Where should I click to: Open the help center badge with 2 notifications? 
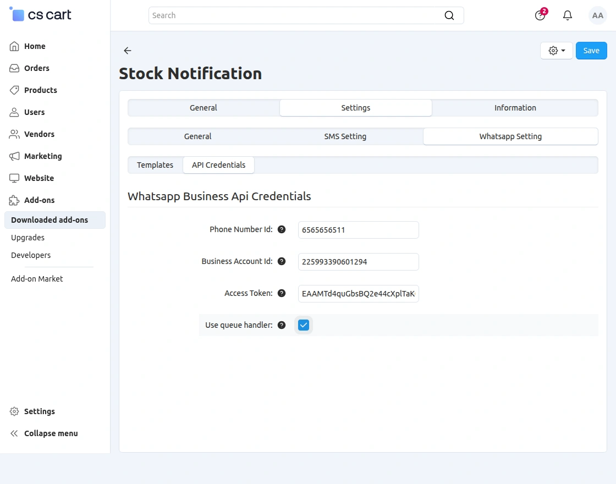pyautogui.click(x=540, y=15)
